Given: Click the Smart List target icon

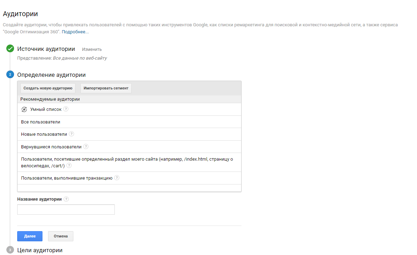Looking at the screenshot, I should coord(24,109).
